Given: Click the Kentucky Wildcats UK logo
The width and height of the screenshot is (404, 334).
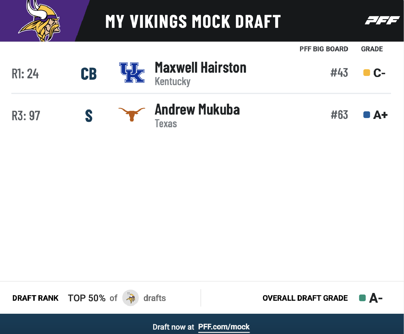Looking at the screenshot, I should point(132,72).
